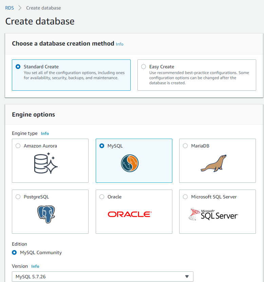Click the version dropdown chevron arrow
264x282 pixels.
187,276
